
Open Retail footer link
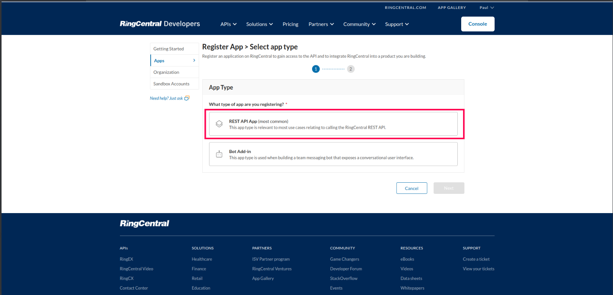click(x=197, y=278)
